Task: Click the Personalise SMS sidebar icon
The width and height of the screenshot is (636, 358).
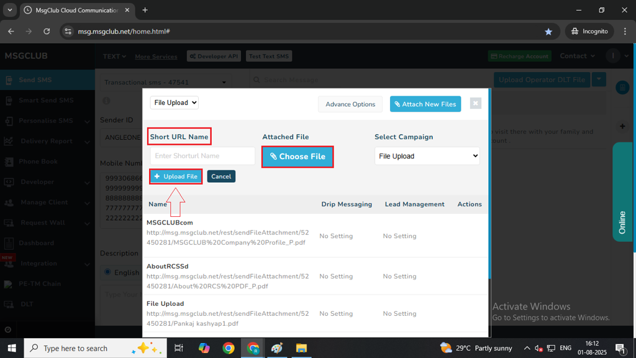Action: click(9, 121)
